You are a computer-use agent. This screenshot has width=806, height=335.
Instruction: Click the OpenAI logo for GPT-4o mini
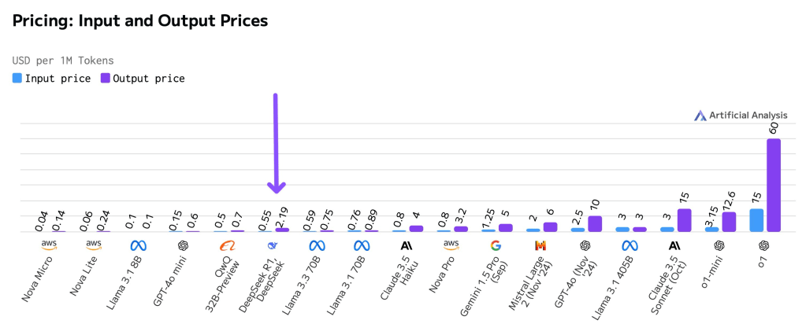(183, 245)
